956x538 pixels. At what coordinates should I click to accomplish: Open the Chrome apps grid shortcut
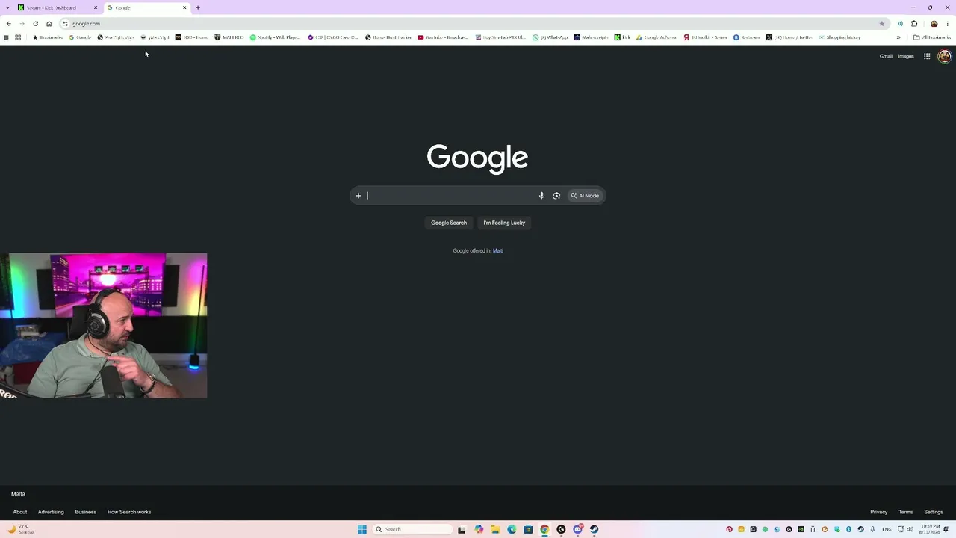pyautogui.click(x=18, y=37)
